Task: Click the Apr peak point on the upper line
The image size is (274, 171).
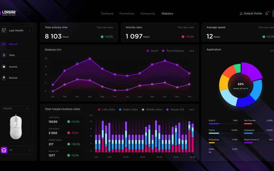Action: pos(90,59)
